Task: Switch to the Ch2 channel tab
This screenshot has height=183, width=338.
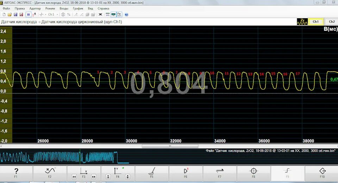Action: 332,22
